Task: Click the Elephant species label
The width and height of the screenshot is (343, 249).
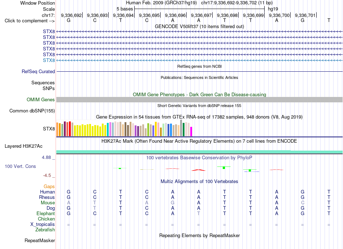Action: (45, 213)
